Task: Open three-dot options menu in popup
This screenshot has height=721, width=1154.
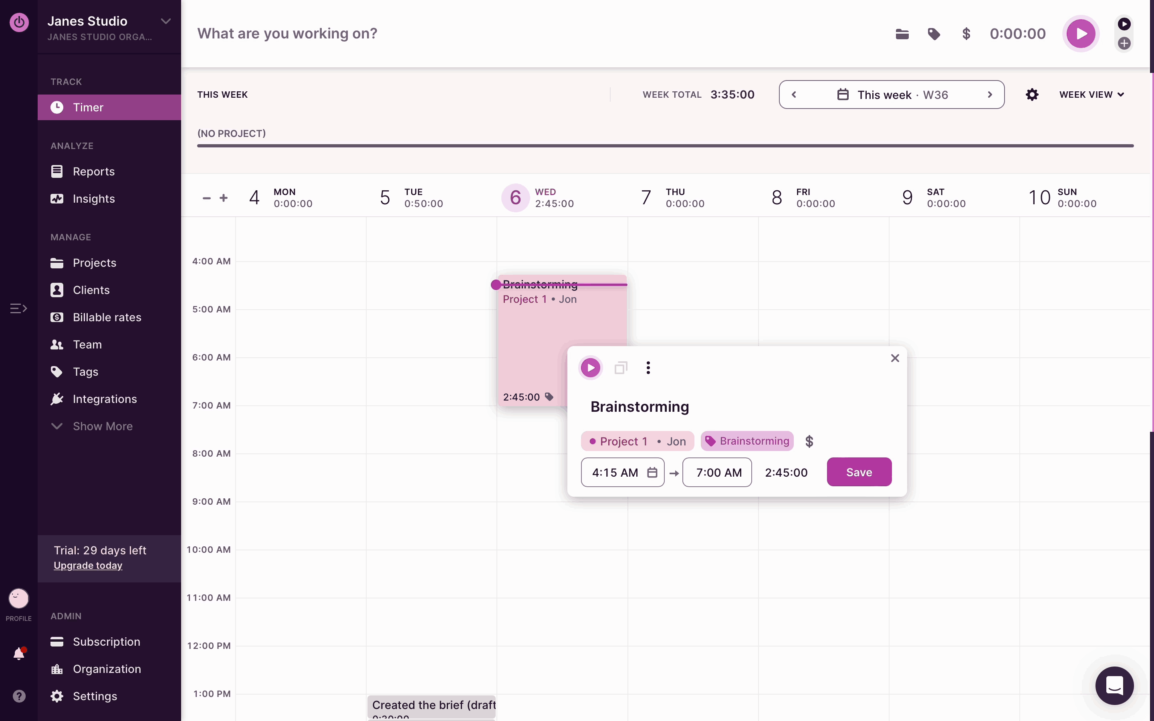Action: pos(648,368)
